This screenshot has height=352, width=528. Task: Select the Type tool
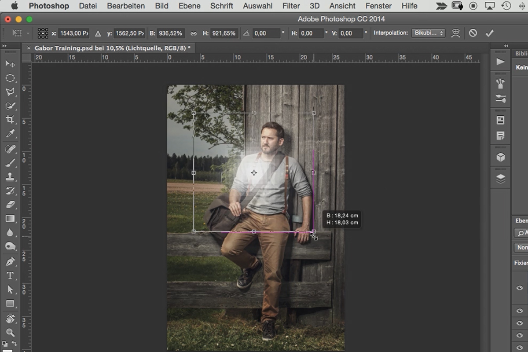[10, 275]
